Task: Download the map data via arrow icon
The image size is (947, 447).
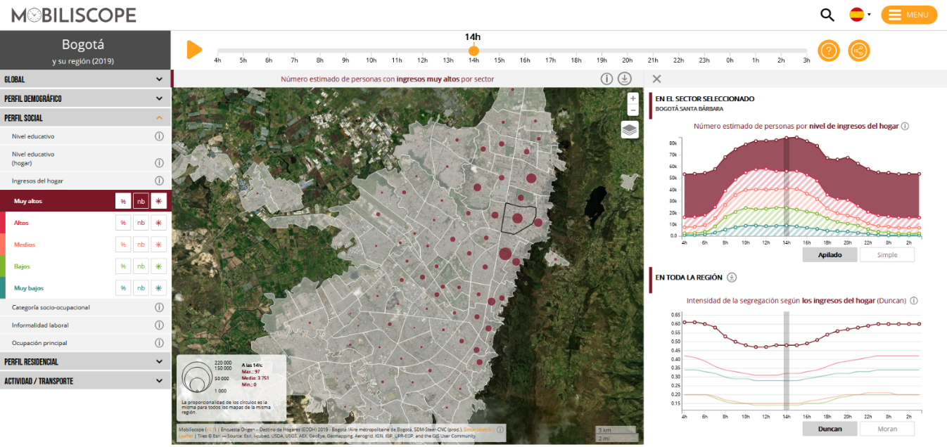Action: pyautogui.click(x=625, y=79)
